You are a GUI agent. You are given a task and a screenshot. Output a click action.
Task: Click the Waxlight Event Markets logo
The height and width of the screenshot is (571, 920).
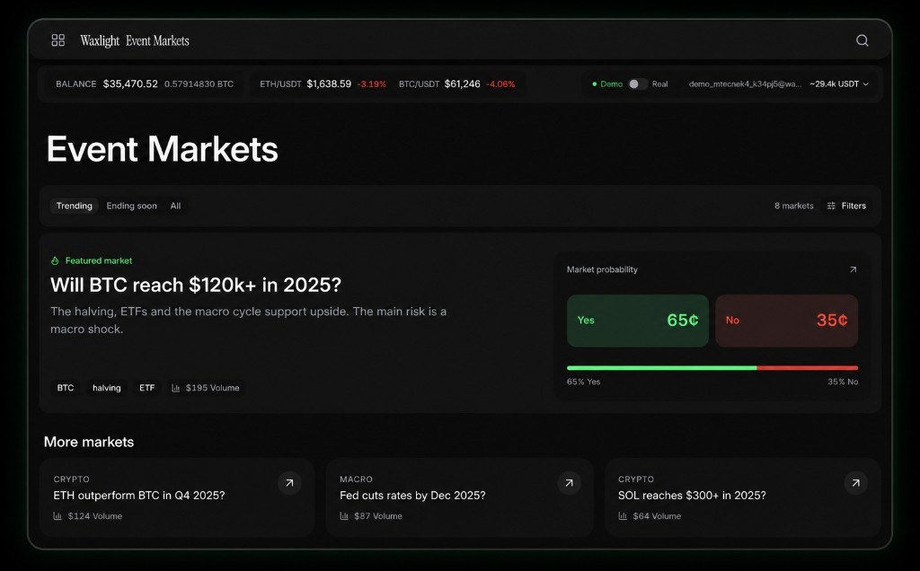135,40
